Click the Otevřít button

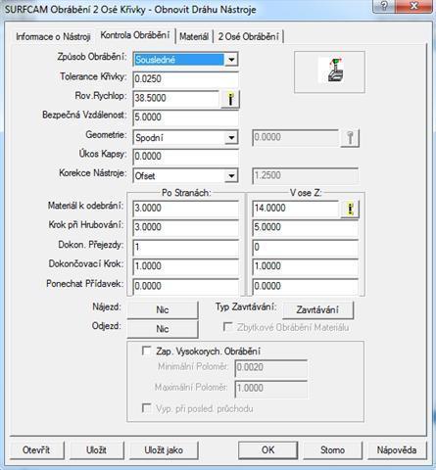pos(36,450)
